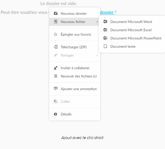Click the Nouveau fichier file-plus icon
The image size is (165, 149).
(x=56, y=22)
